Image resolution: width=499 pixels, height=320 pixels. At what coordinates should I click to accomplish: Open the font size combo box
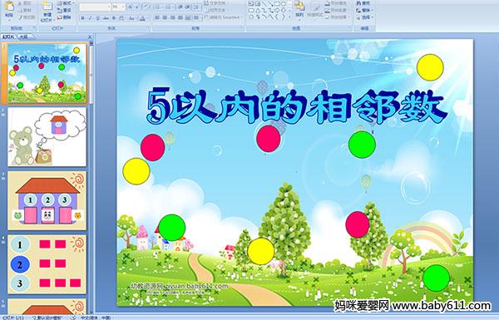click(x=119, y=7)
